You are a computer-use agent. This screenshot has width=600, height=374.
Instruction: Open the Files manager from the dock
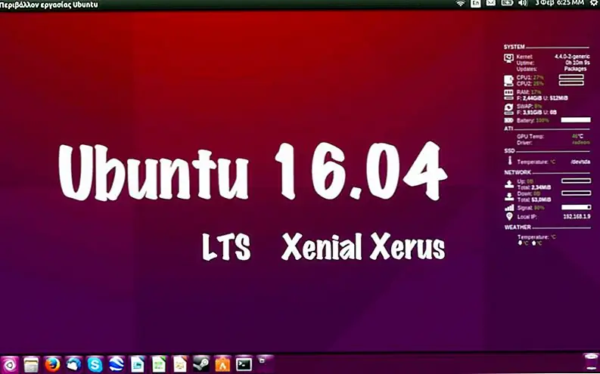click(31, 364)
